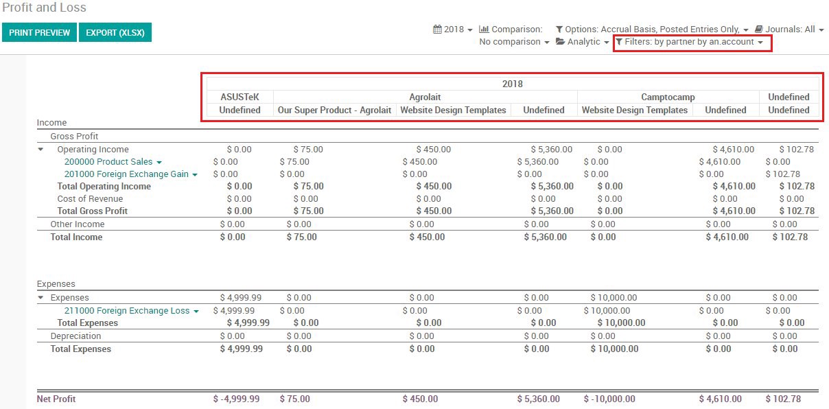This screenshot has height=409, width=829.
Task: Open the No comparison dropdown
Action: point(514,42)
